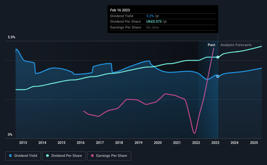Click the Feb 16 2023 tooltip date heading
The image size is (267, 165).
tap(120, 10)
